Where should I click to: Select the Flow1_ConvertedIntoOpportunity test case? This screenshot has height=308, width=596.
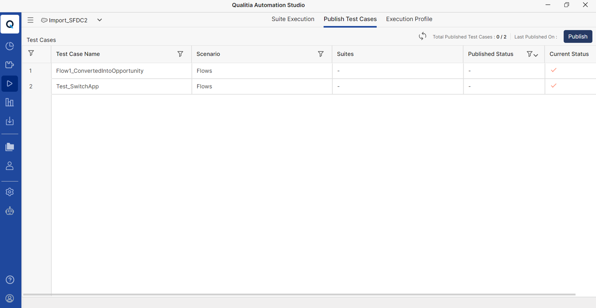[x=100, y=71]
